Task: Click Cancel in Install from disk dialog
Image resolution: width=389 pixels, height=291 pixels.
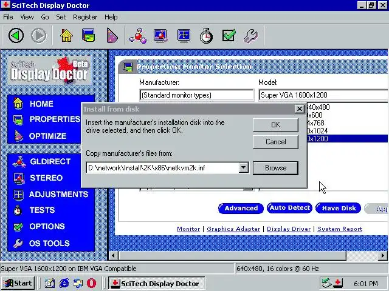Action: pyautogui.click(x=275, y=142)
